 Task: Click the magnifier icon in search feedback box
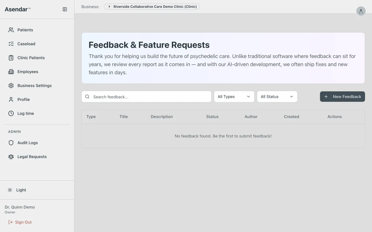tap(87, 97)
